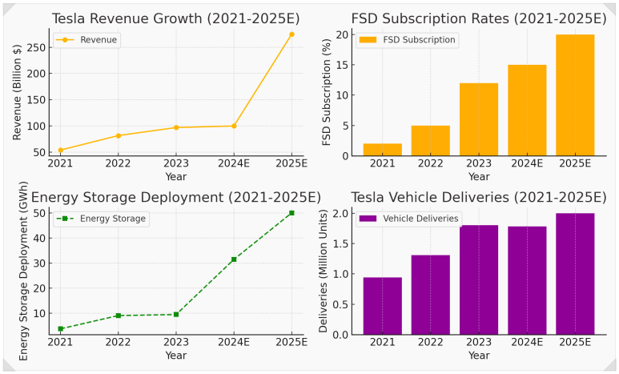Click the 2025E data point on revenue line
Screen dimensions: 619x374
tap(291, 34)
